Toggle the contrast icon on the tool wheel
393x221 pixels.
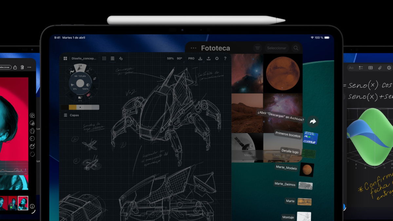[x=88, y=84]
